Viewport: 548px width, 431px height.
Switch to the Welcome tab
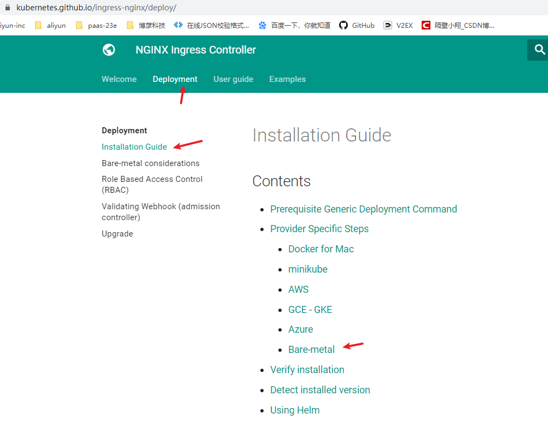coord(119,79)
